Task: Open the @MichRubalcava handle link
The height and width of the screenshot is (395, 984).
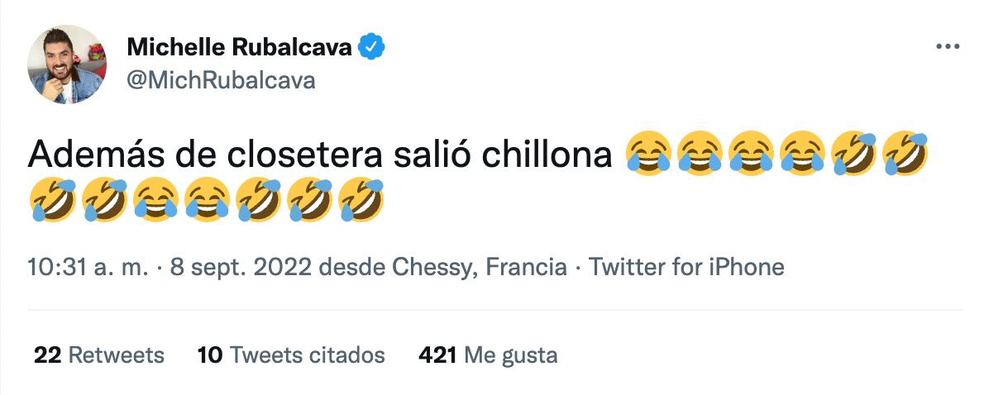Action: point(221,80)
